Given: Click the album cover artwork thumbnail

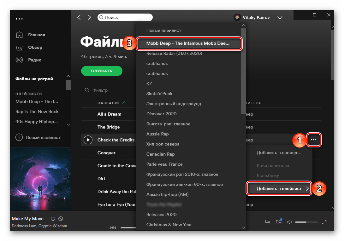Looking at the screenshot, I should click(41, 179).
